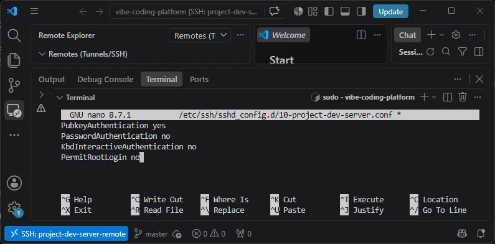Open Source Control in activity bar

[x=14, y=85]
